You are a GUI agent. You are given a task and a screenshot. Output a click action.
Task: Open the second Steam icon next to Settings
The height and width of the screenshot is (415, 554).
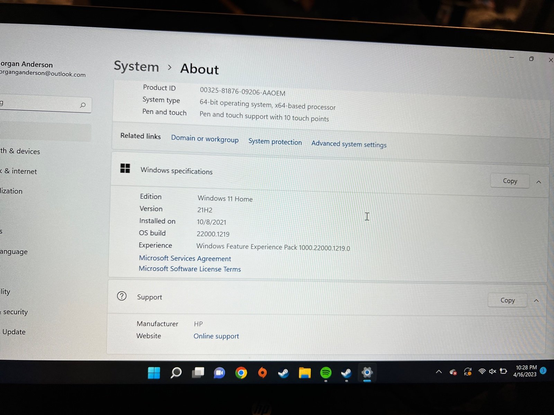coord(346,372)
